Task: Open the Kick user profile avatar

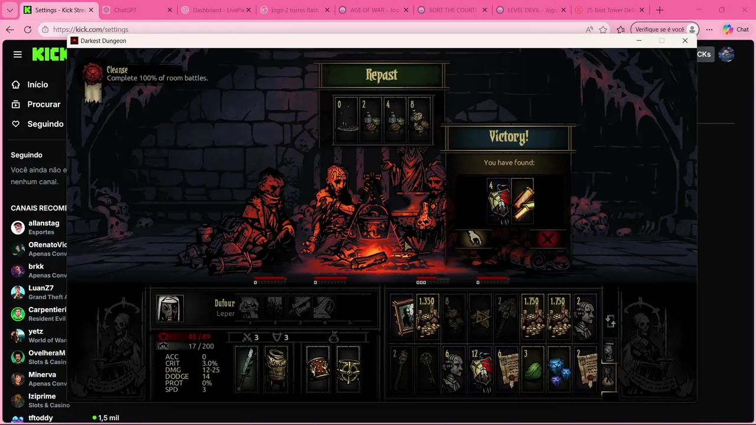Action: click(x=726, y=54)
